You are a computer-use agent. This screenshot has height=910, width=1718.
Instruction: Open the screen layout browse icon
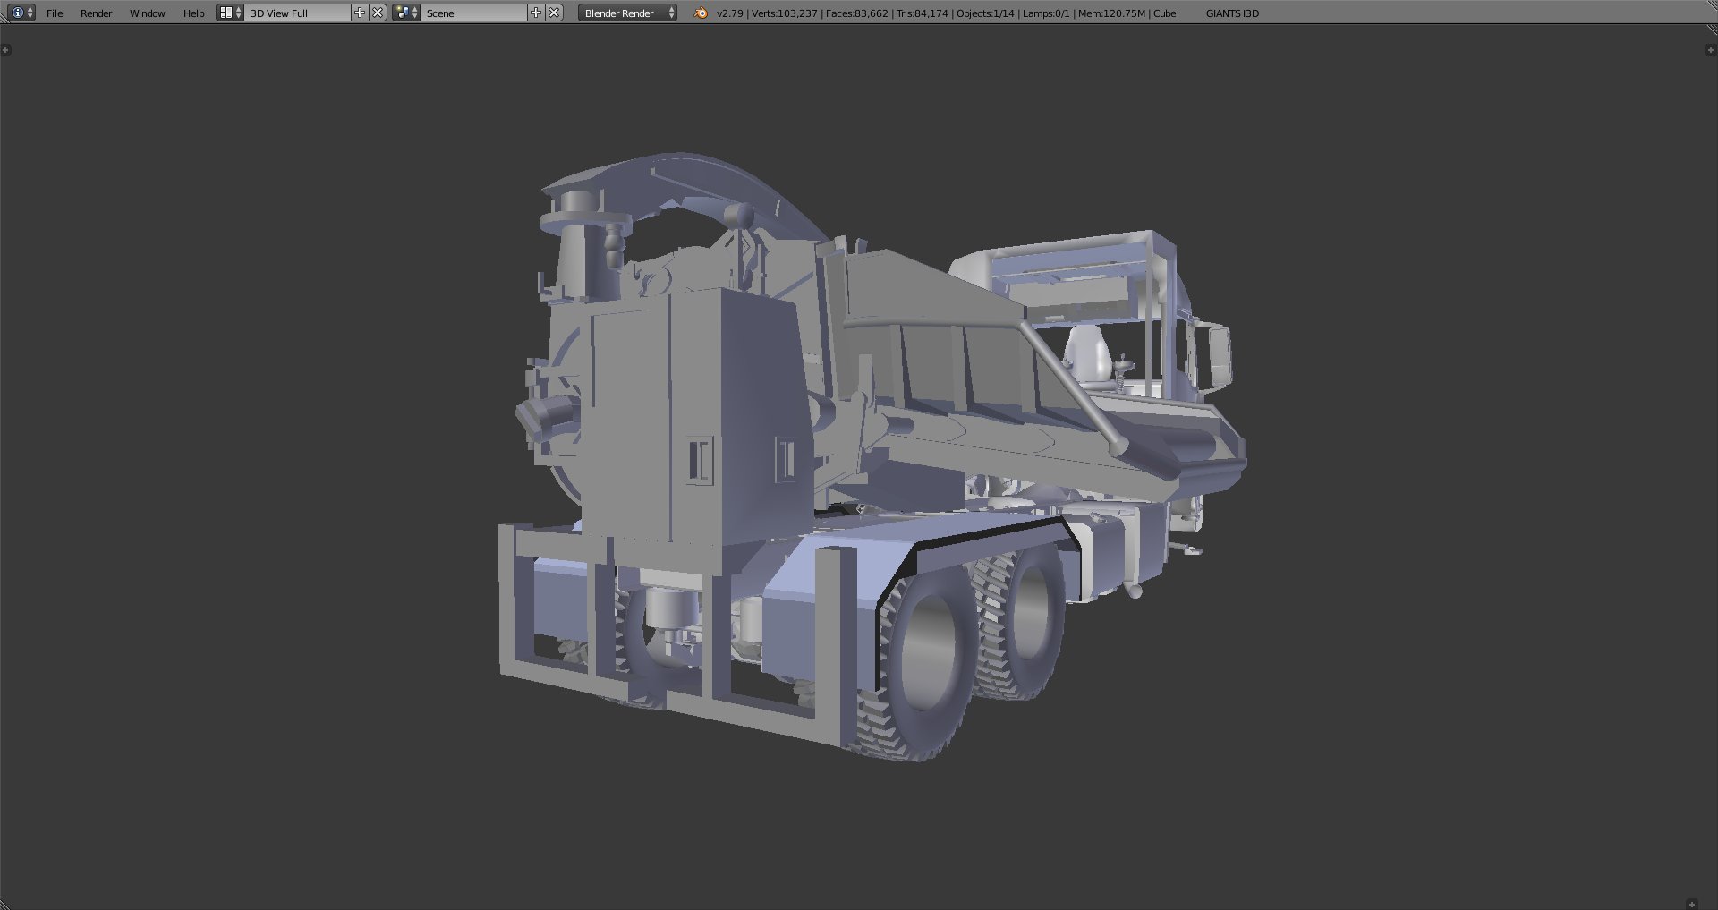(x=230, y=13)
